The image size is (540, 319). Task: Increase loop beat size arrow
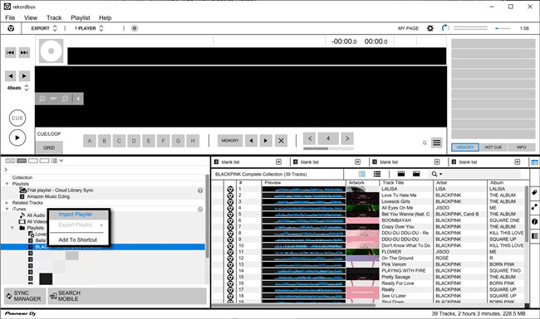347,138
